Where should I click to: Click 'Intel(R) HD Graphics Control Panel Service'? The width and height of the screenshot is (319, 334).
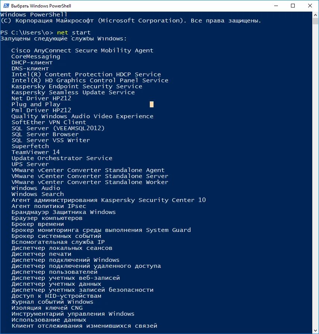[90, 80]
